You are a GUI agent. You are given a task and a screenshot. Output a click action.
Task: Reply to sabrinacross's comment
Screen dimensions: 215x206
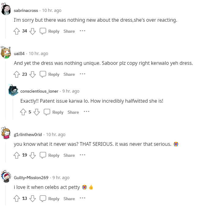pyautogui.click(x=50, y=31)
